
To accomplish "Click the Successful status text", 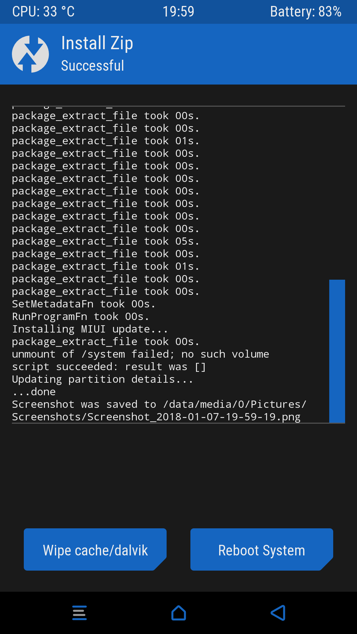I will 93,66.
